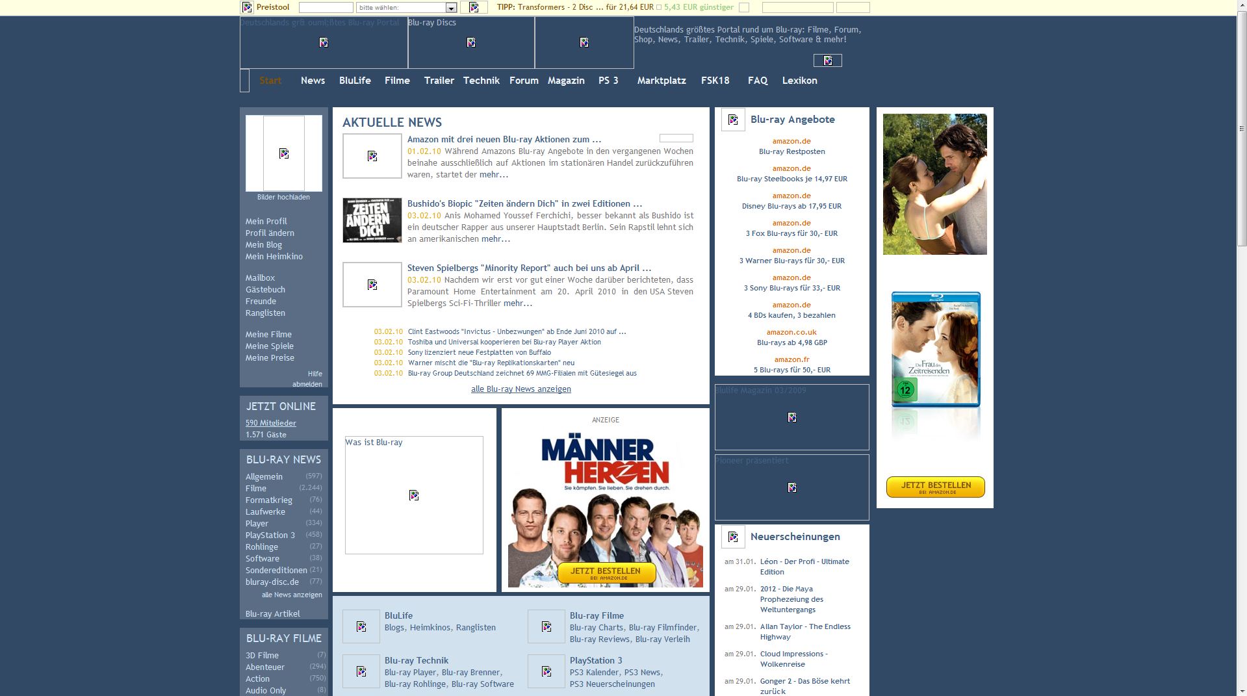Open Léon - Der Profi Ultimate Edition release
The image size is (1247, 696).
(x=804, y=567)
